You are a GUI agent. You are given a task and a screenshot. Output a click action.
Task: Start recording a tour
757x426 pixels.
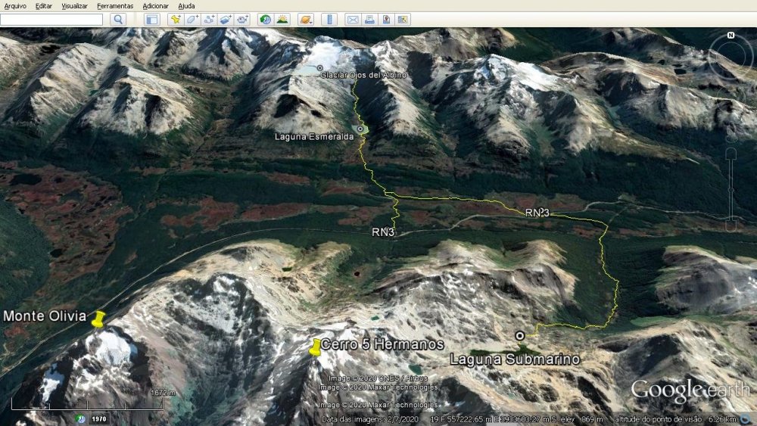pos(242,20)
